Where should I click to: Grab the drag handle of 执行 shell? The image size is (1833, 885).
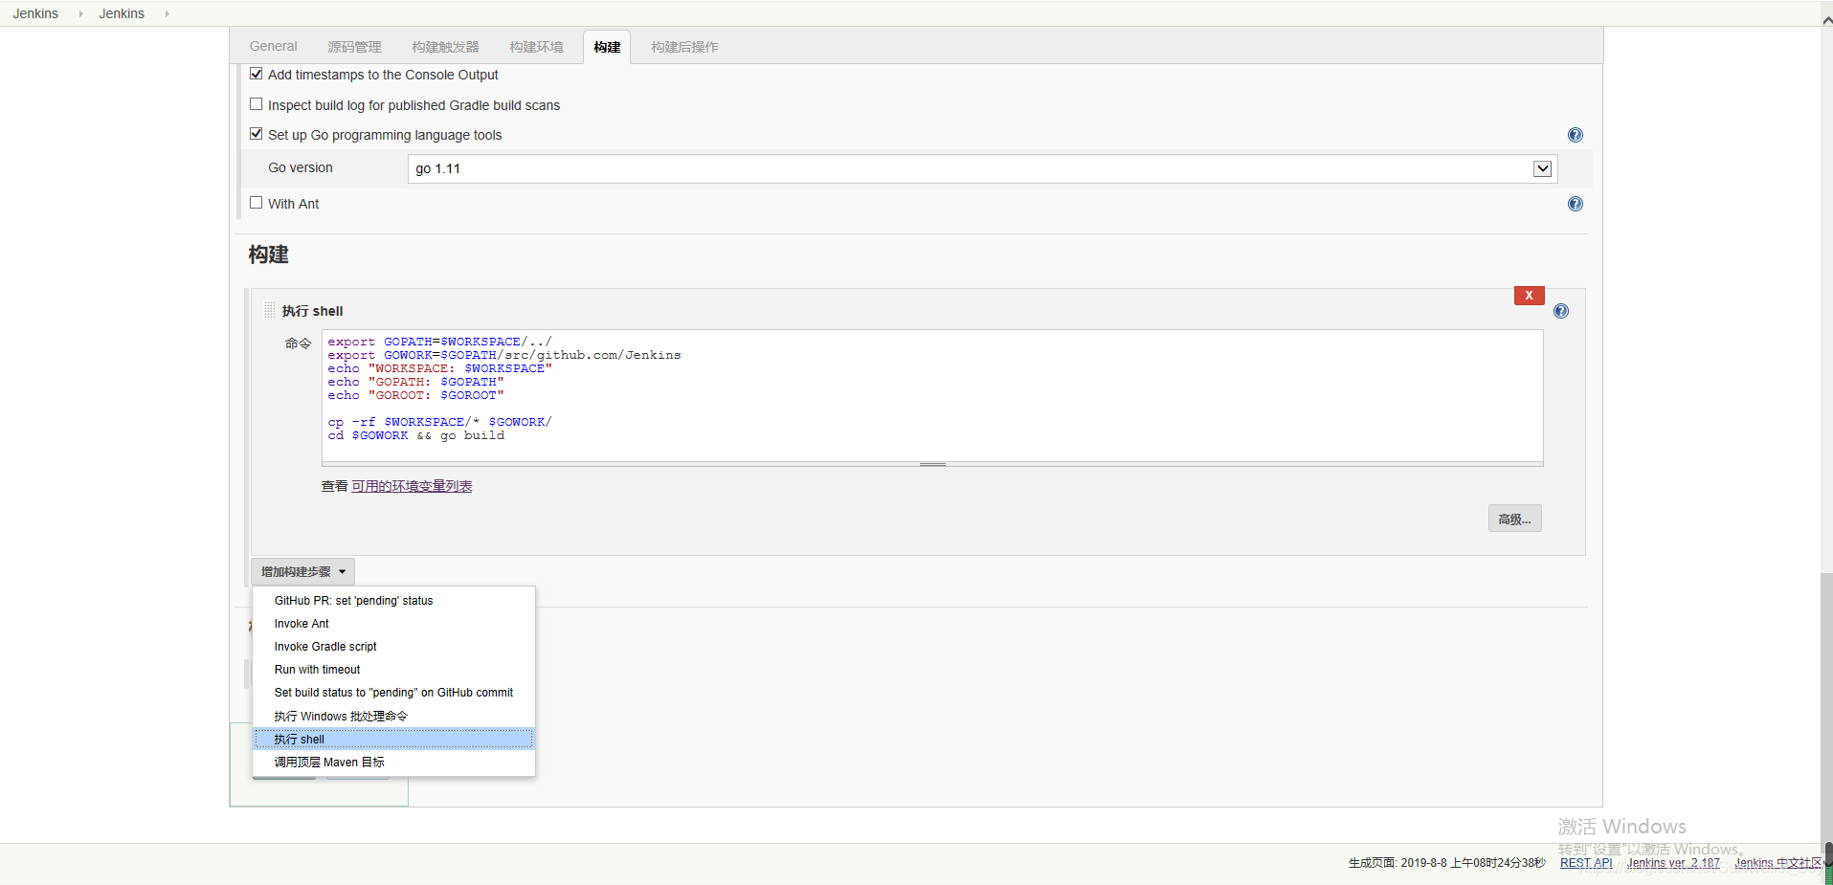270,310
